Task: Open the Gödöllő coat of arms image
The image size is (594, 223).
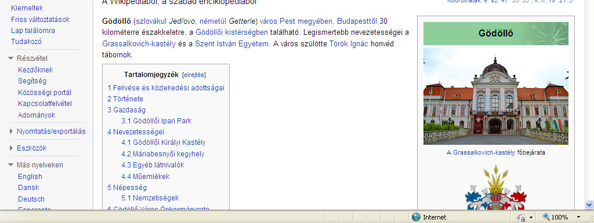Action: click(496, 188)
